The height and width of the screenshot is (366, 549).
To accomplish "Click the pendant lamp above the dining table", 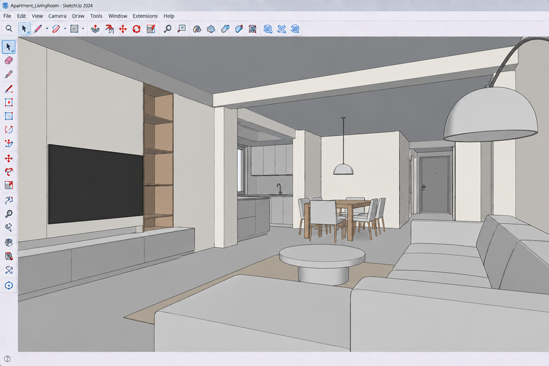I will pyautogui.click(x=343, y=169).
